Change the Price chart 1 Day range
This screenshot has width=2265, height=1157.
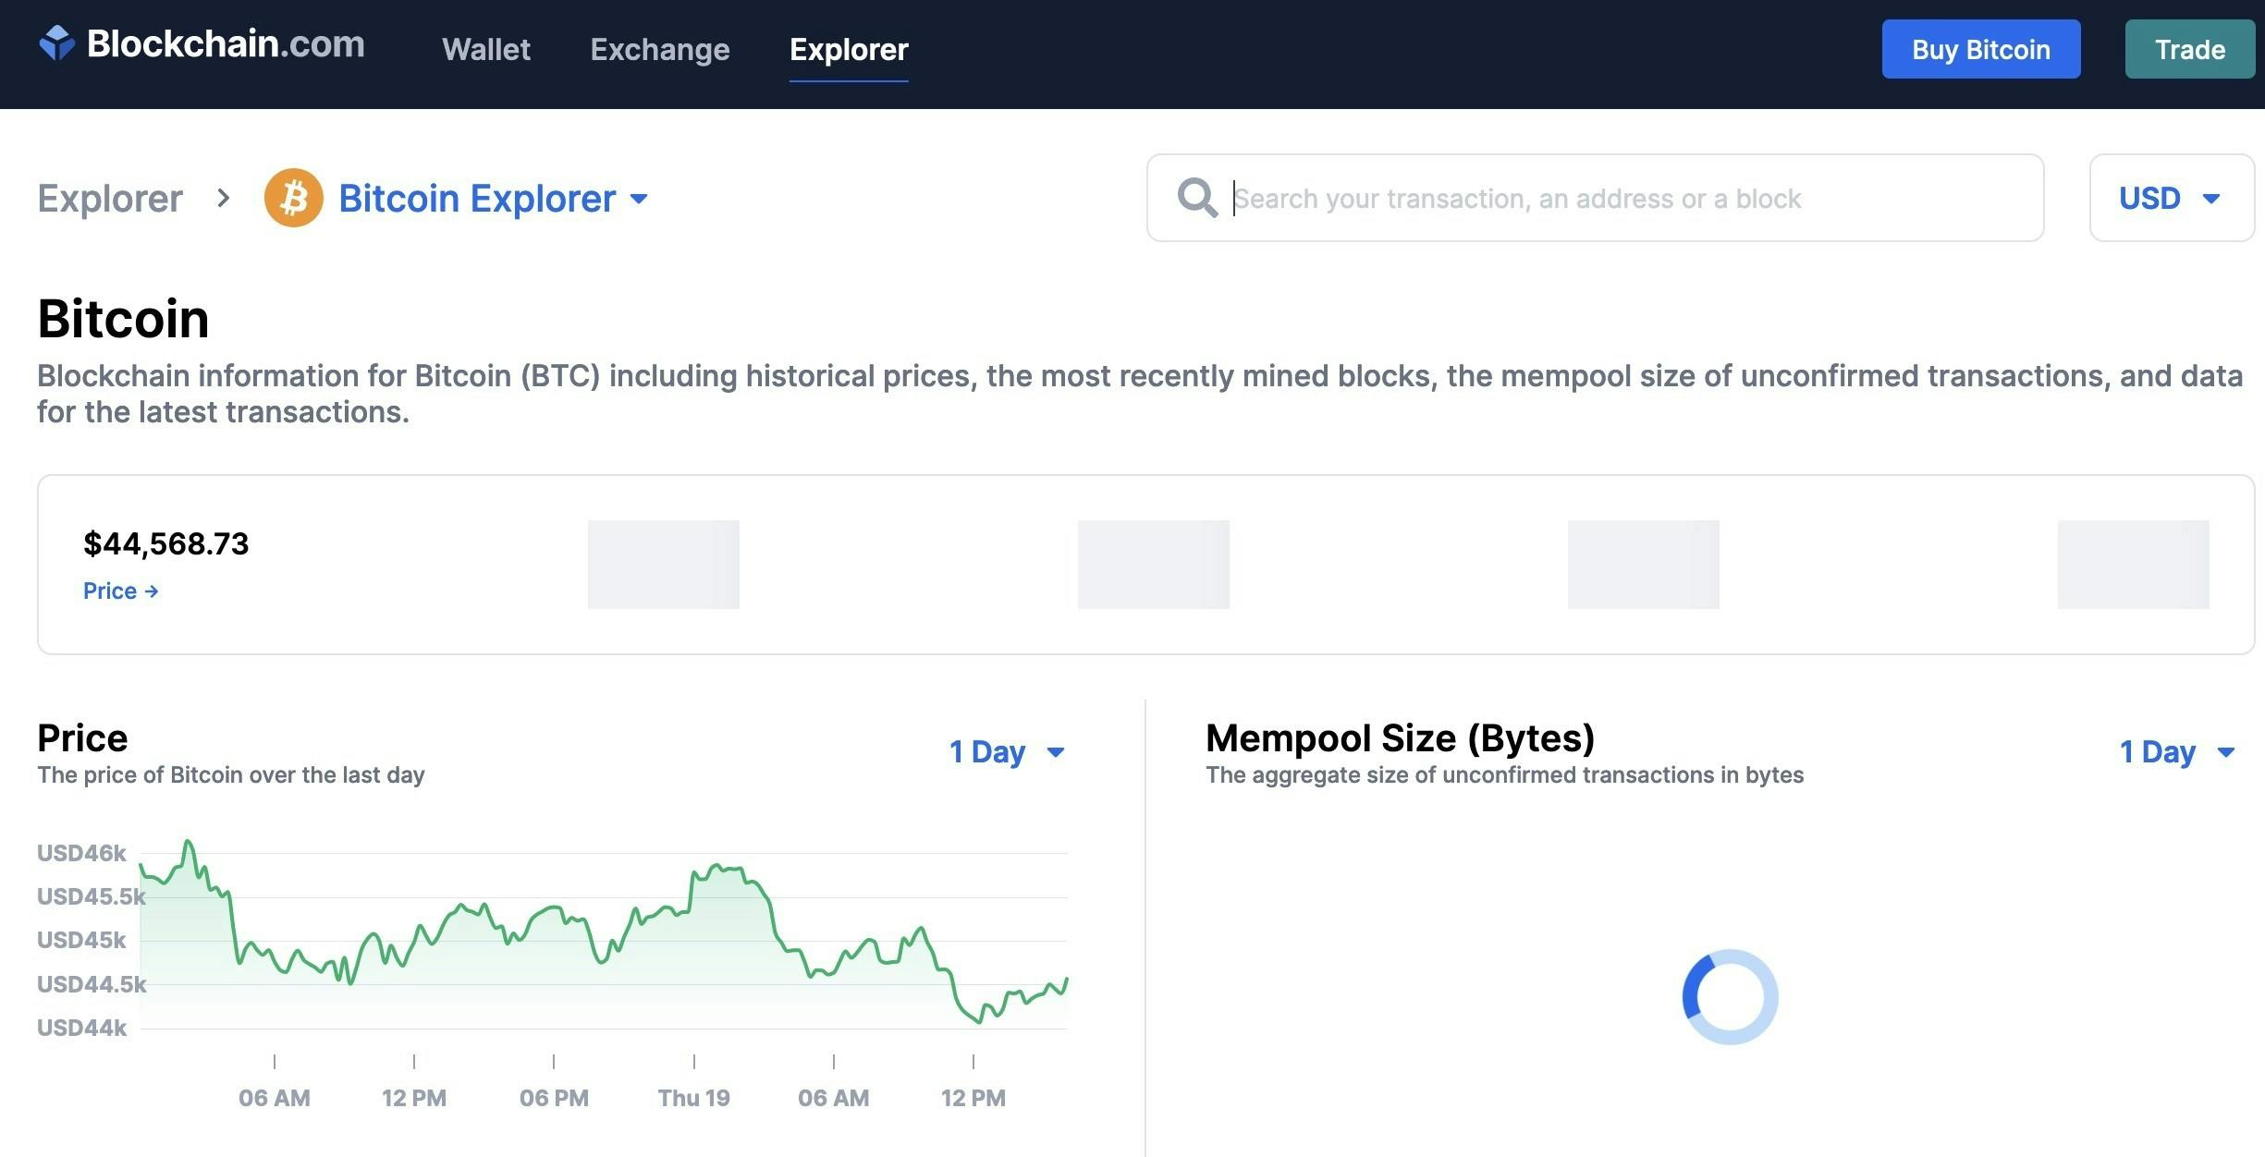1007,752
